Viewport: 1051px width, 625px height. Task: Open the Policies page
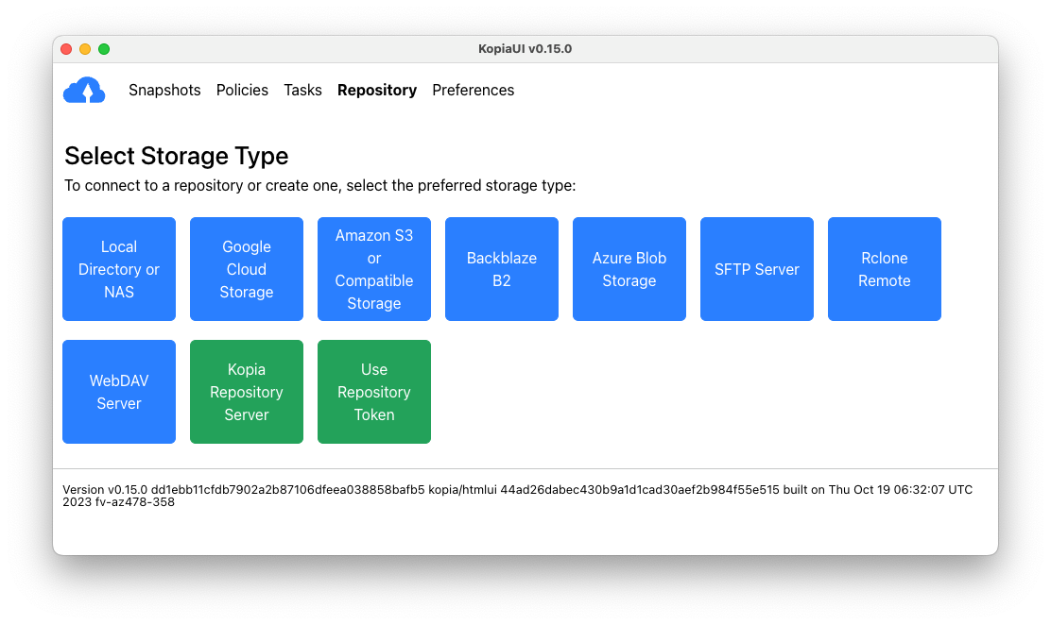(242, 90)
